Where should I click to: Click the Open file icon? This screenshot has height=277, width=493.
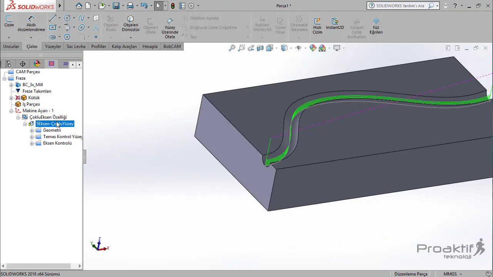pyautogui.click(x=101, y=6)
